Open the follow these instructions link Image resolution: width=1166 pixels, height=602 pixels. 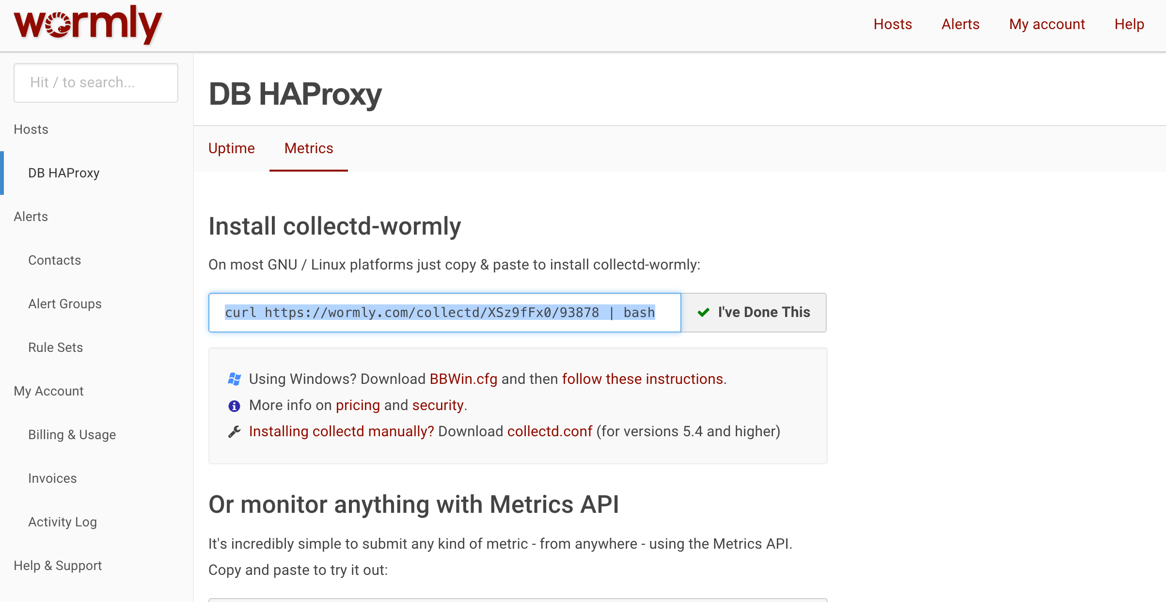642,379
